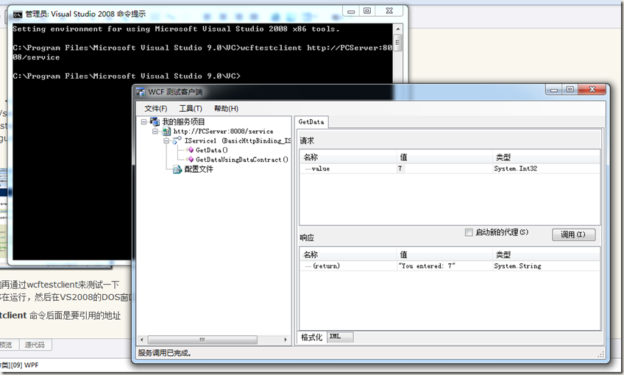This screenshot has width=624, height=375.
Task: Switch to the 格式化 tab
Action: (x=311, y=337)
